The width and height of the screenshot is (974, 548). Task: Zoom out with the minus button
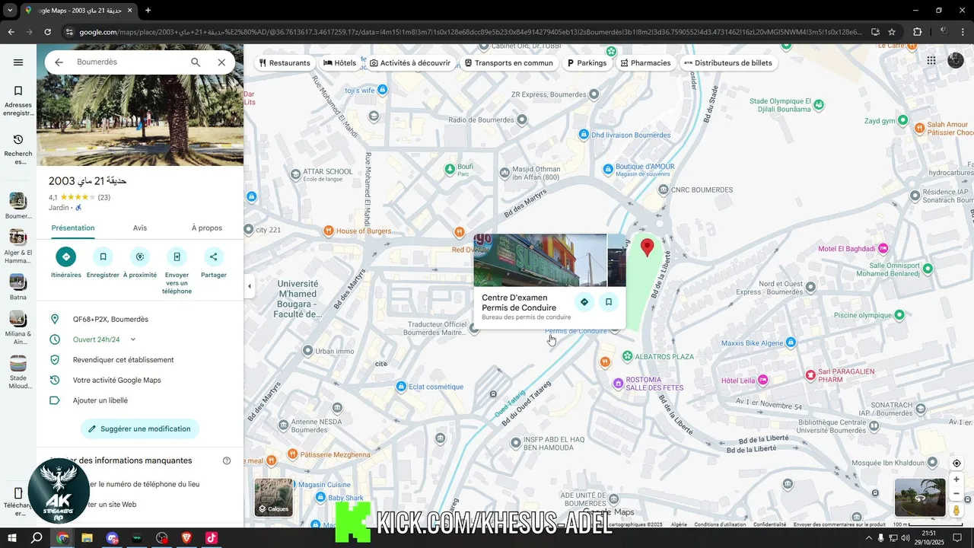click(x=956, y=494)
